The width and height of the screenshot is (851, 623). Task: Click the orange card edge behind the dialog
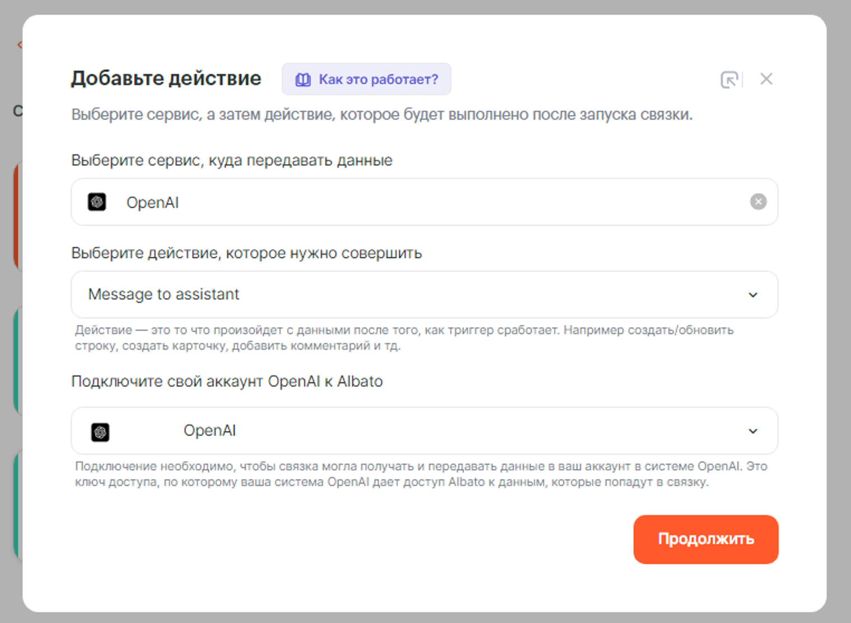[x=17, y=216]
